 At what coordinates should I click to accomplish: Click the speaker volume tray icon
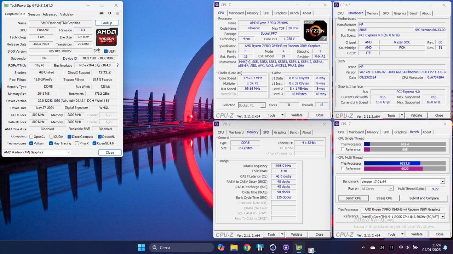pos(408,248)
